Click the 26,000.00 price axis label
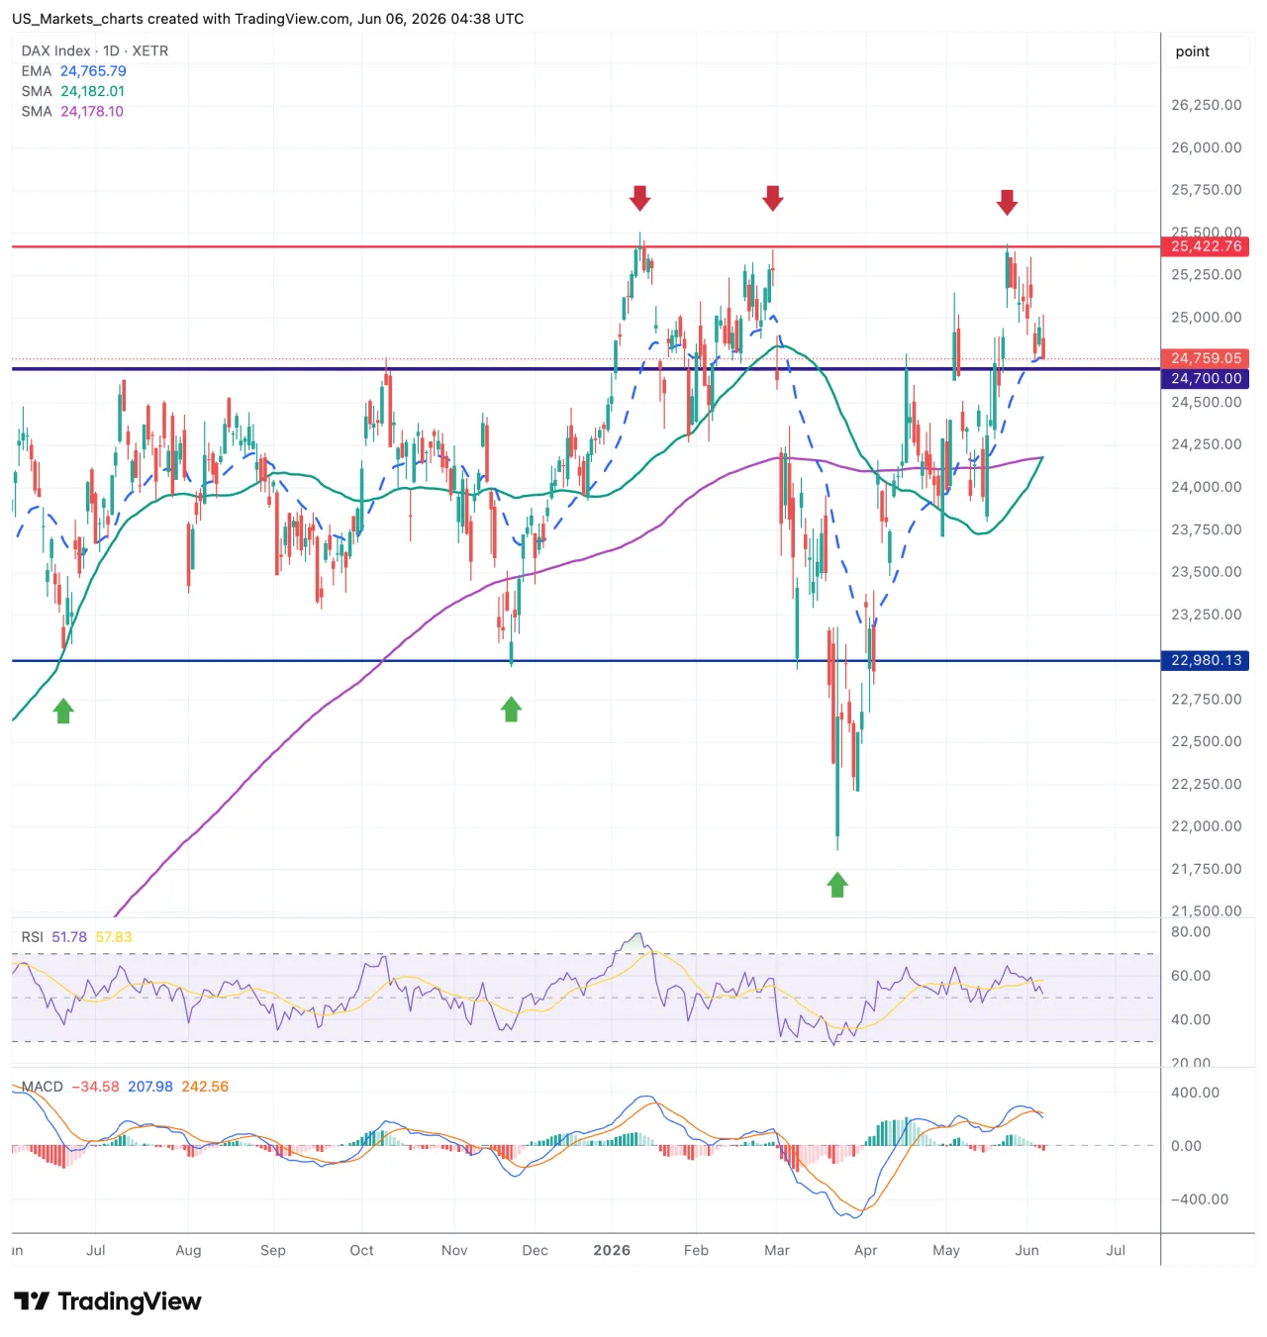The height and width of the screenshot is (1337, 1267). pyautogui.click(x=1207, y=147)
